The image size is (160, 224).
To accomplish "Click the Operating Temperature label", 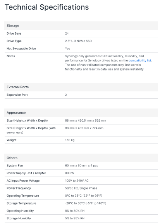I will [23, 196].
